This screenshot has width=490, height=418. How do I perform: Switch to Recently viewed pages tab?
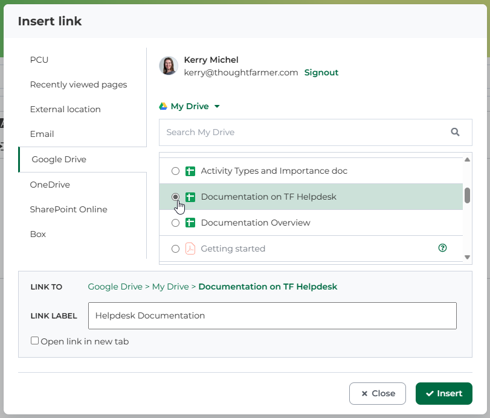[x=79, y=84]
